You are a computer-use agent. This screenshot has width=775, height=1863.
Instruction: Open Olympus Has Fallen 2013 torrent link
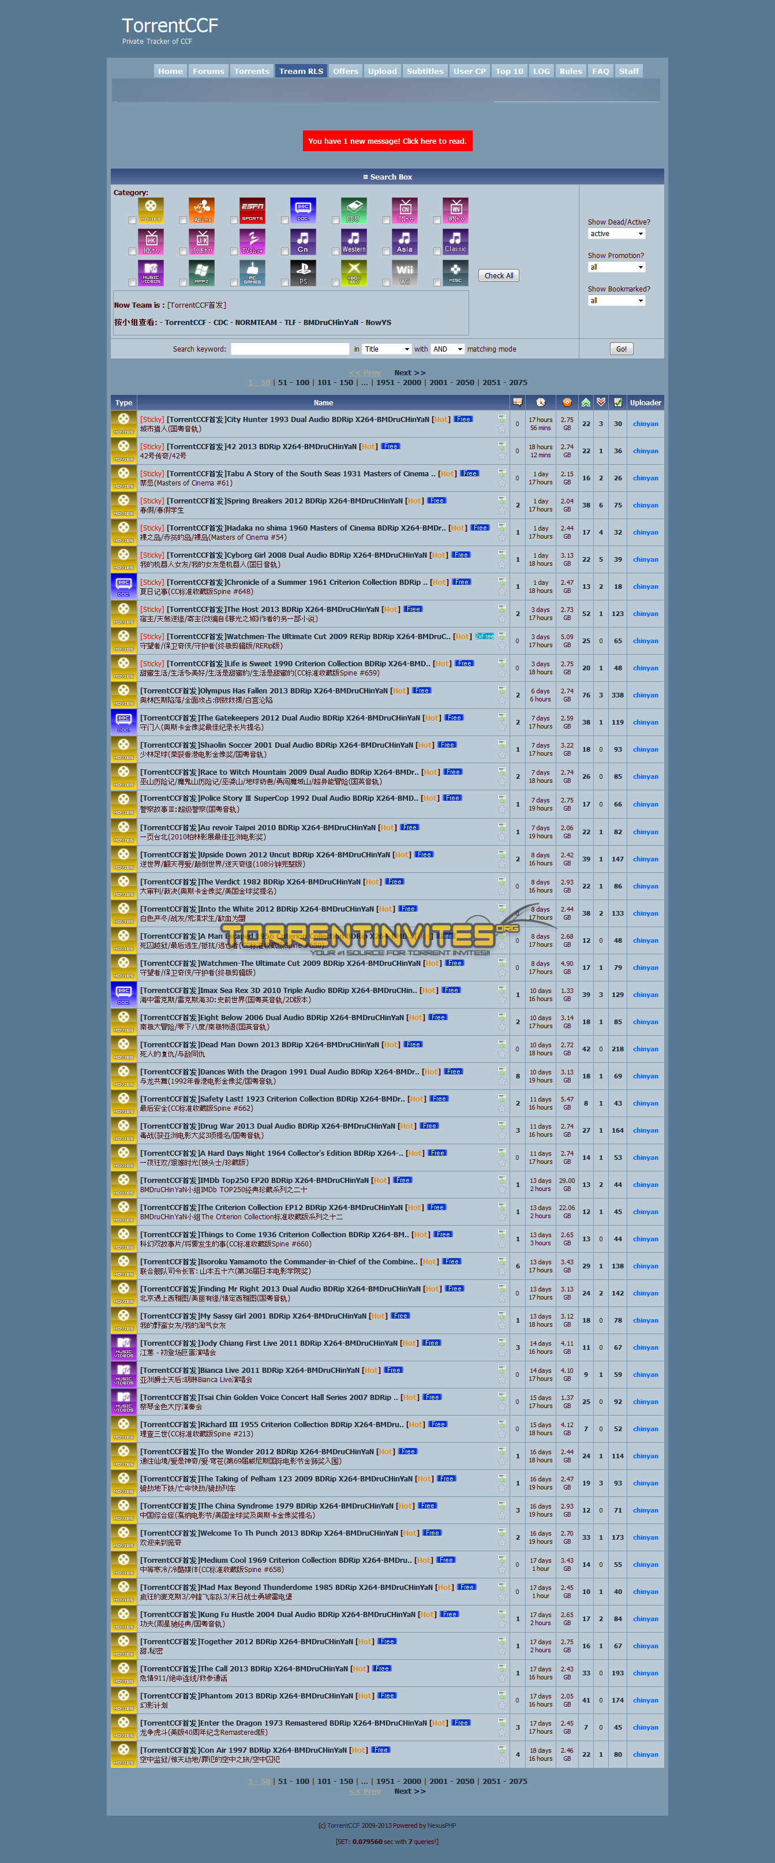(x=264, y=690)
